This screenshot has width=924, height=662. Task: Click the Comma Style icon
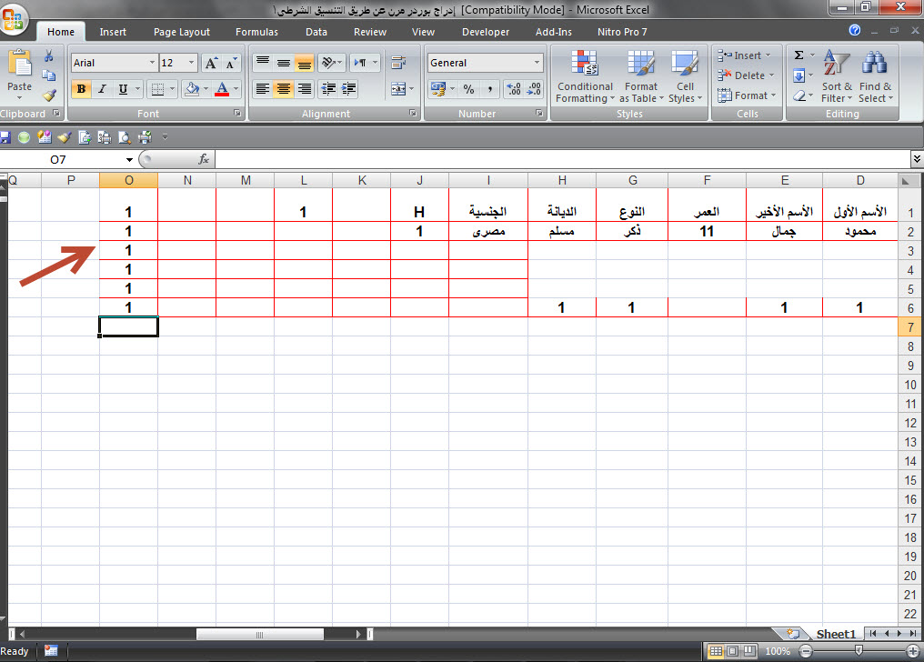pyautogui.click(x=489, y=89)
